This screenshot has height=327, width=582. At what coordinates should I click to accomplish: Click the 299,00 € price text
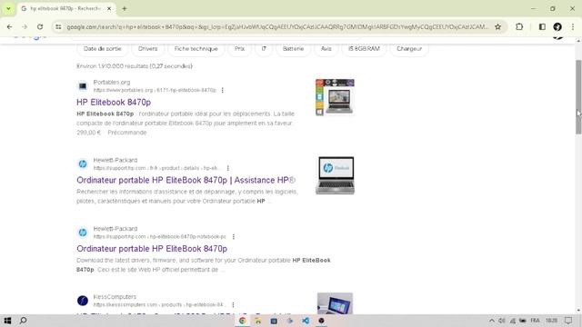[89, 133]
